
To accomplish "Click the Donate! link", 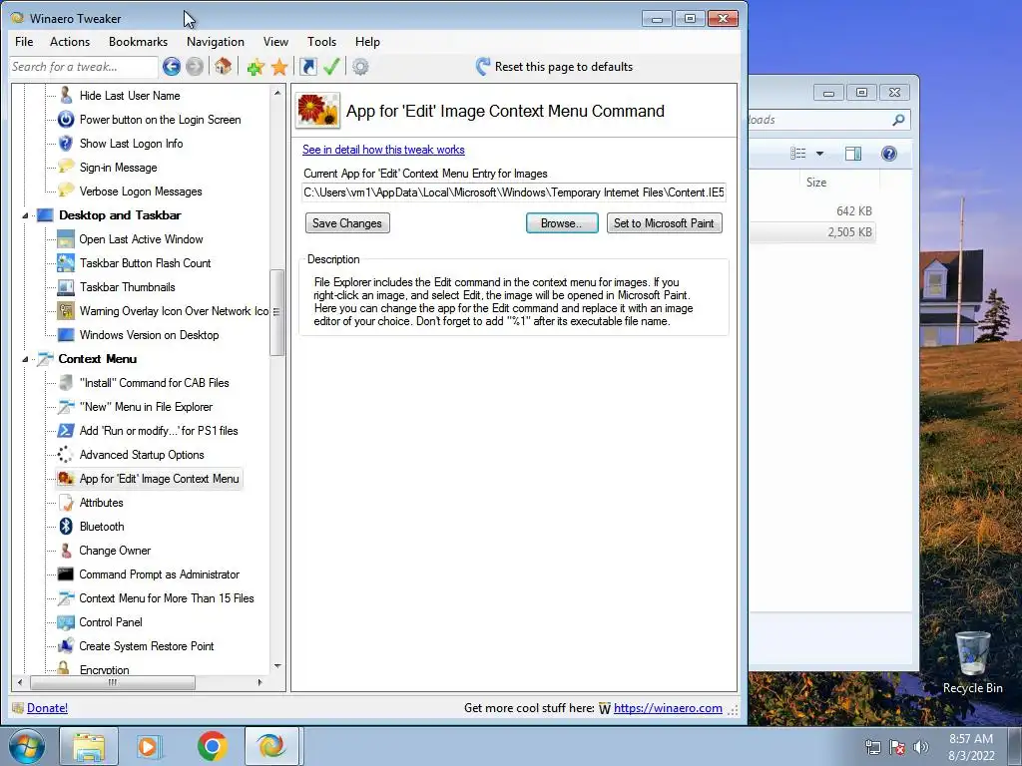I will pyautogui.click(x=47, y=708).
